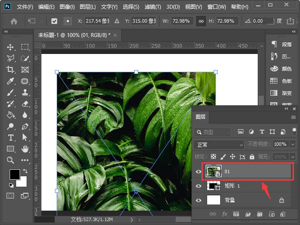
Task: Open the layer filter type 类型 dropdown
Action: (213, 132)
